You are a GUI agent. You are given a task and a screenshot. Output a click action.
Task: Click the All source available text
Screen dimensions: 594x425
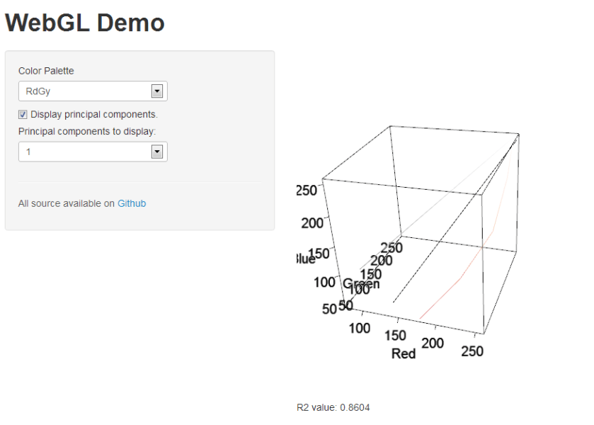tap(66, 203)
